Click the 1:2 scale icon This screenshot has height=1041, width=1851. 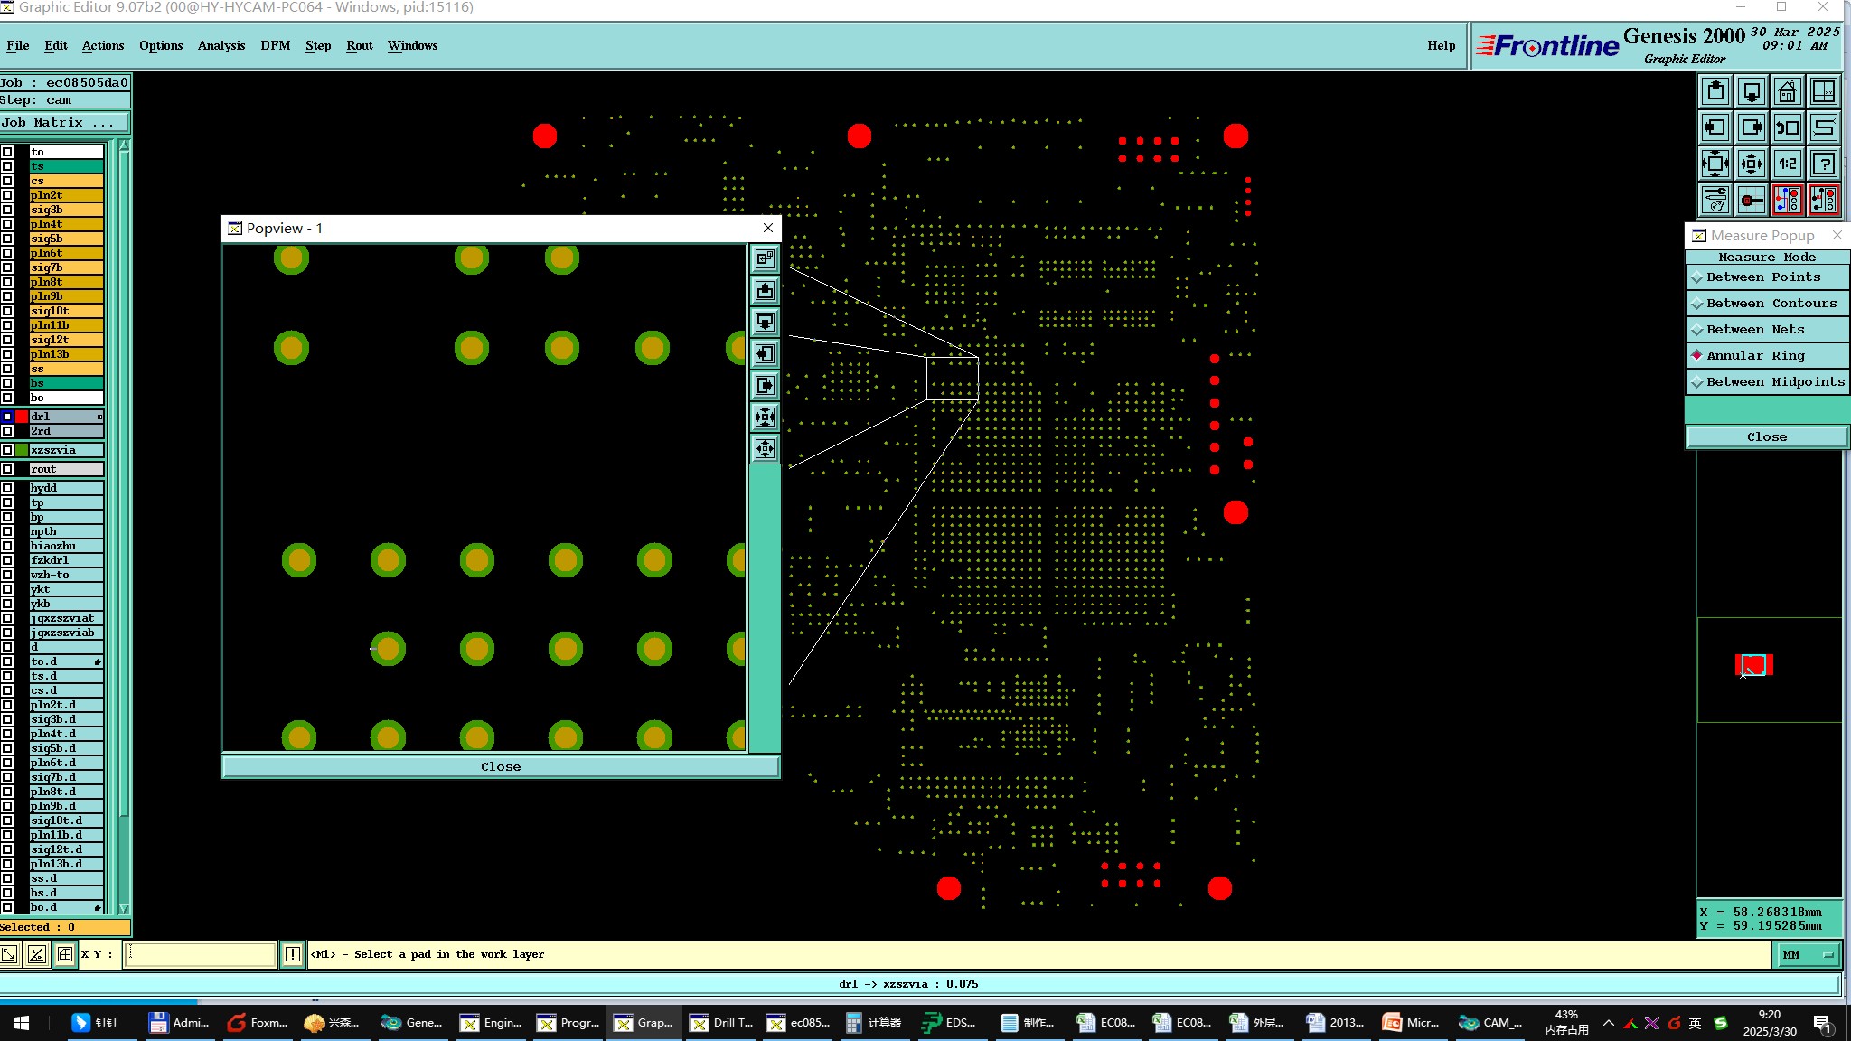tap(1788, 164)
